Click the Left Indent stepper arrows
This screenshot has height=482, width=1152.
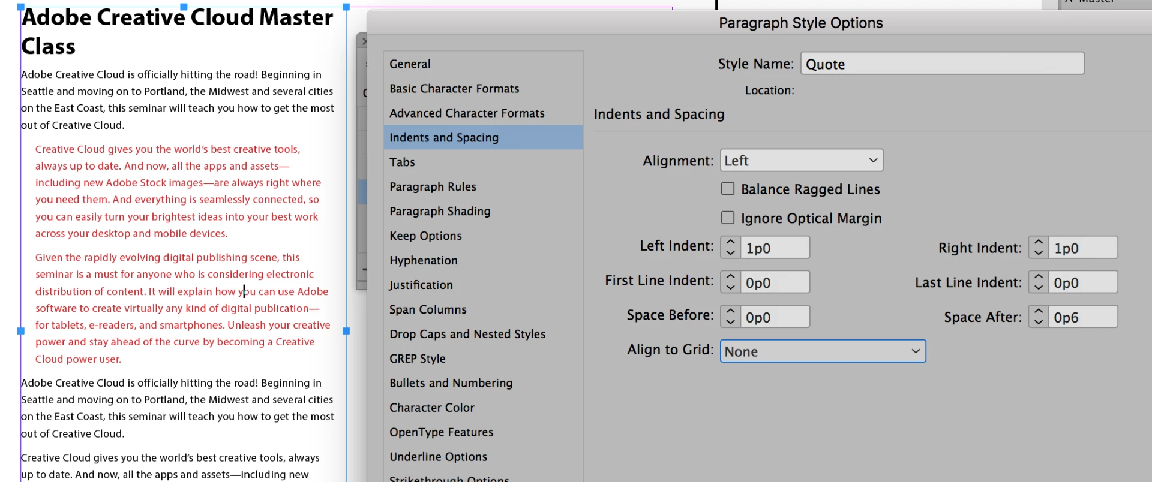click(730, 248)
